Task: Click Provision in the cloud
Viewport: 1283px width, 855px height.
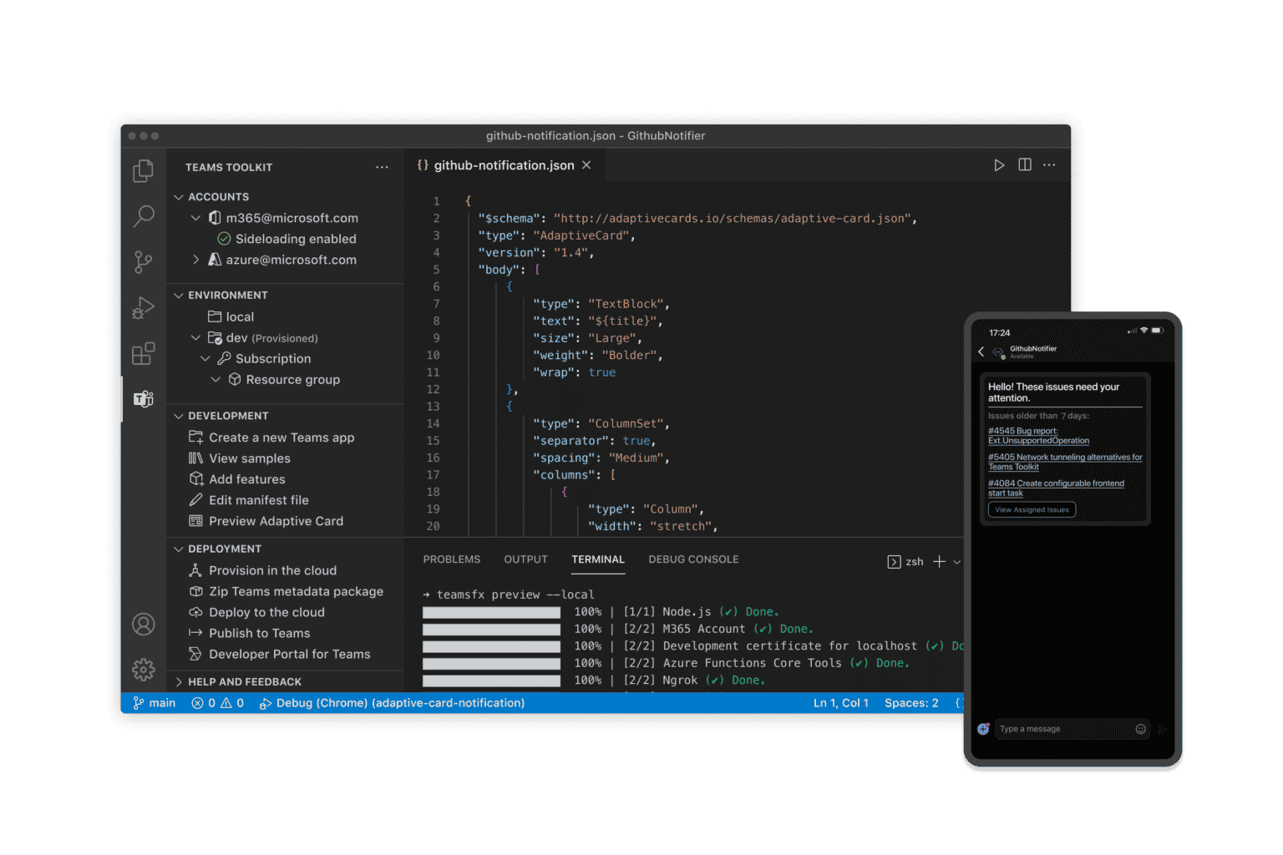Action: (263, 570)
